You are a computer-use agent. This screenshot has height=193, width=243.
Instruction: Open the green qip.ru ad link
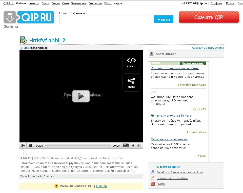pyautogui.click(x=202, y=156)
